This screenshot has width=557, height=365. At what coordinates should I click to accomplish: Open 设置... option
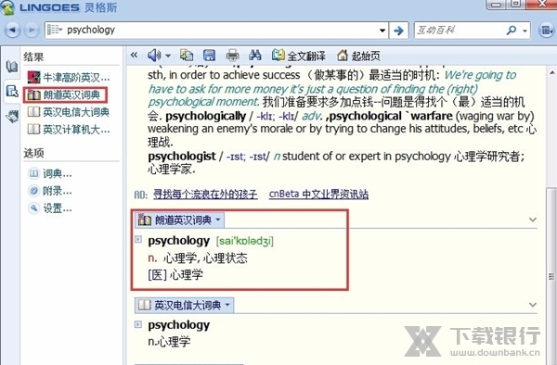coord(50,208)
